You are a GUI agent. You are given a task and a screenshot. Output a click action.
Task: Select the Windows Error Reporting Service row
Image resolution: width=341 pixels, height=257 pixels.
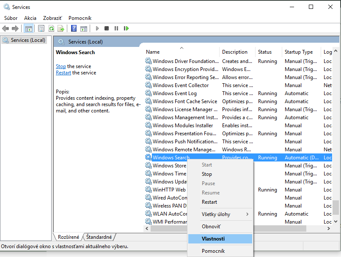tap(238, 77)
